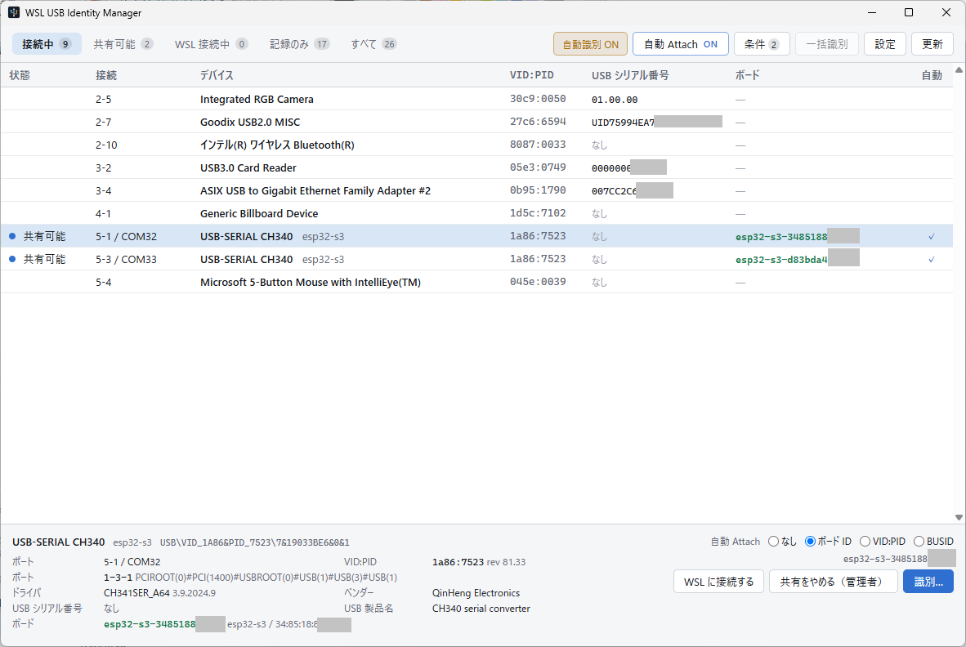Viewport: 966px width, 647px height.
Task: Select the インテル(R) ワイヤレス Bluetooth(R) row
Action: pyautogui.click(x=476, y=145)
